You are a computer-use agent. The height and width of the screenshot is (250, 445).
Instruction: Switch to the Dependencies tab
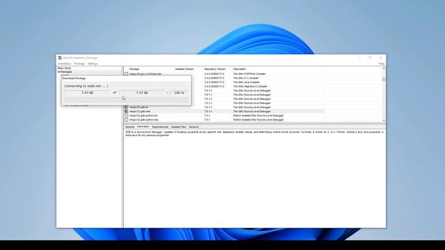[160, 127]
